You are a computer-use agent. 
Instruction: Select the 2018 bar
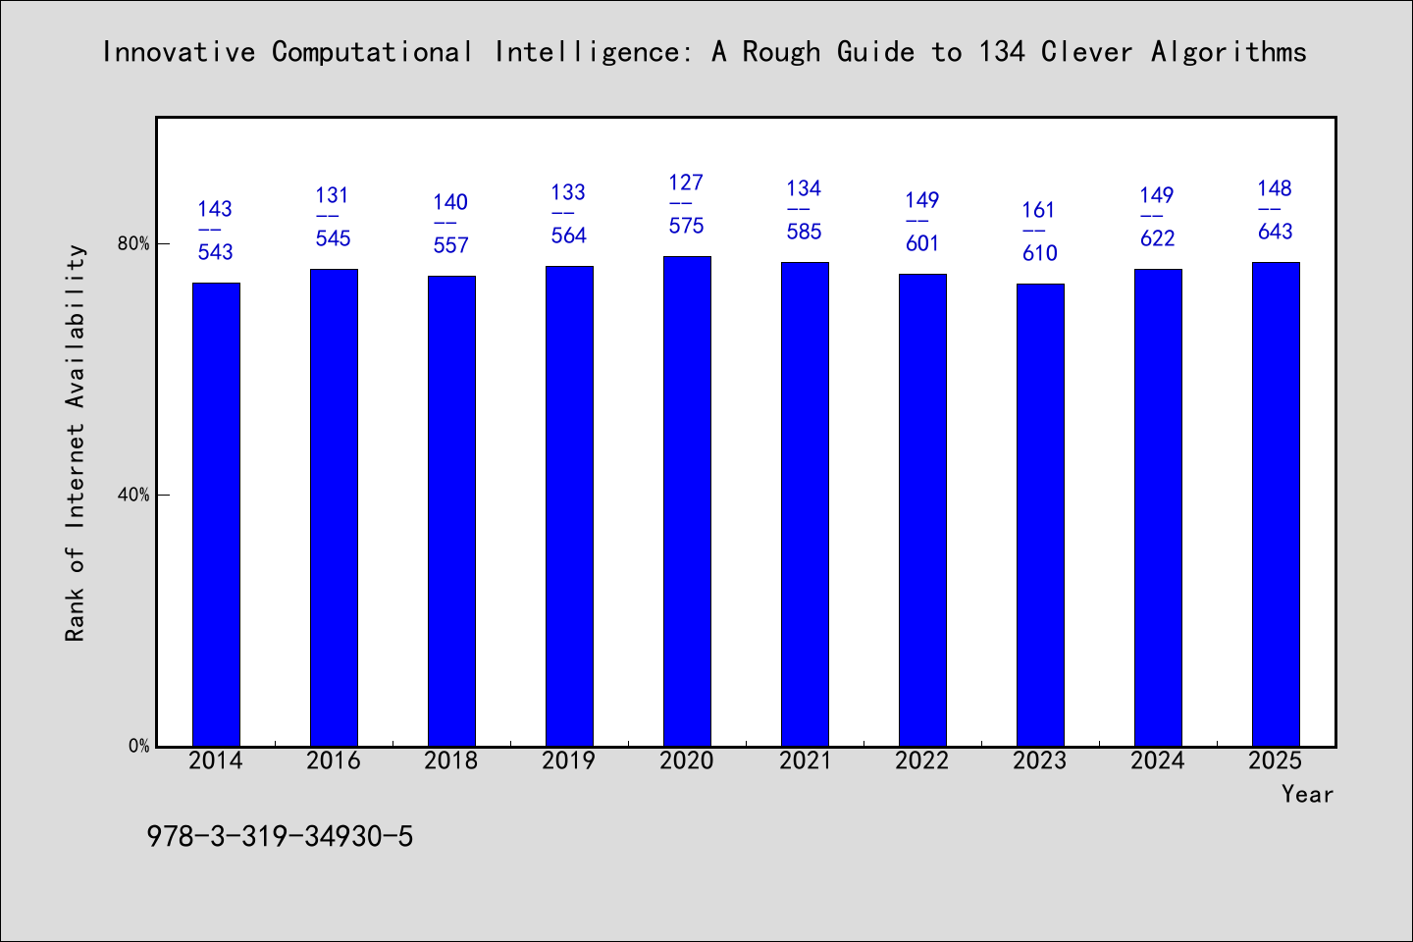451,511
